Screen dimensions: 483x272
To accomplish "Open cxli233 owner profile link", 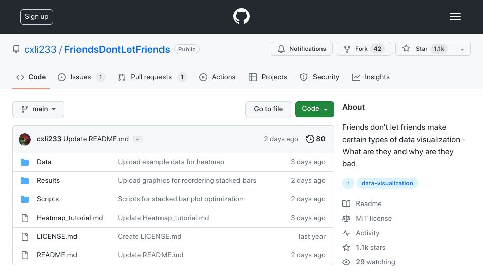I will pos(40,49).
